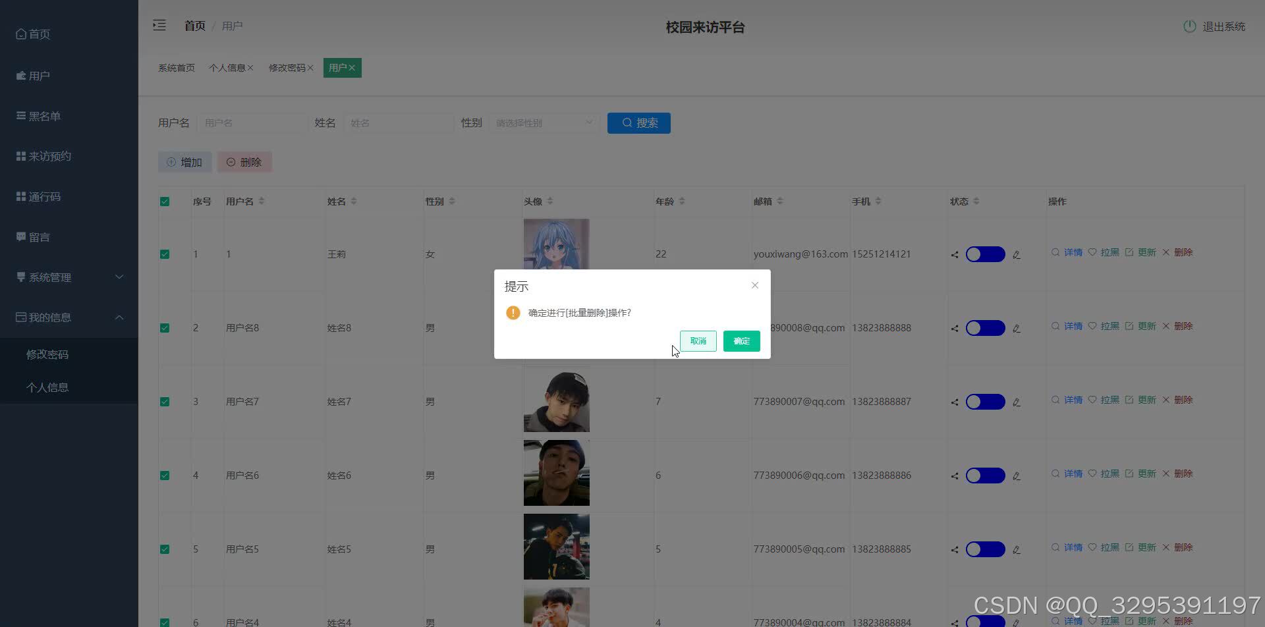The width and height of the screenshot is (1265, 627).
Task: Toggle status switch for row 用户名8
Action: pos(985,328)
